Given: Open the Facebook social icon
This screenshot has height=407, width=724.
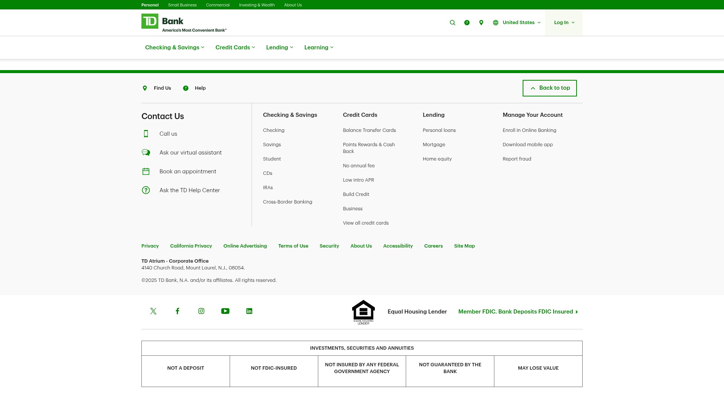Looking at the screenshot, I should point(177,311).
